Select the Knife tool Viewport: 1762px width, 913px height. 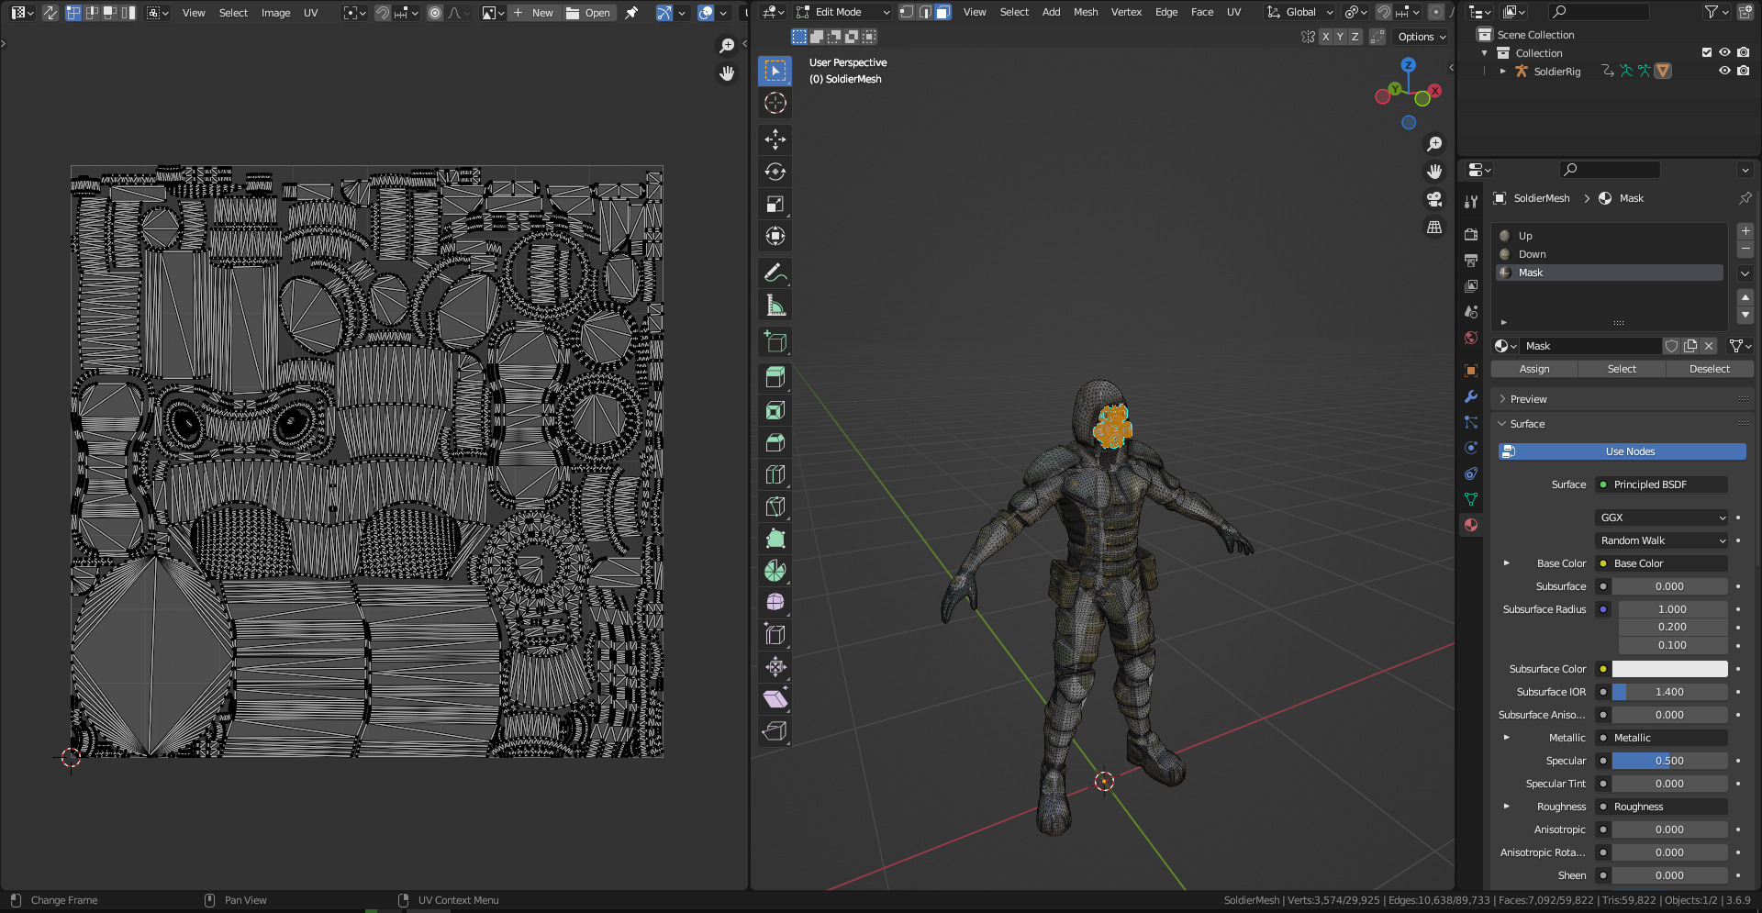click(775, 507)
